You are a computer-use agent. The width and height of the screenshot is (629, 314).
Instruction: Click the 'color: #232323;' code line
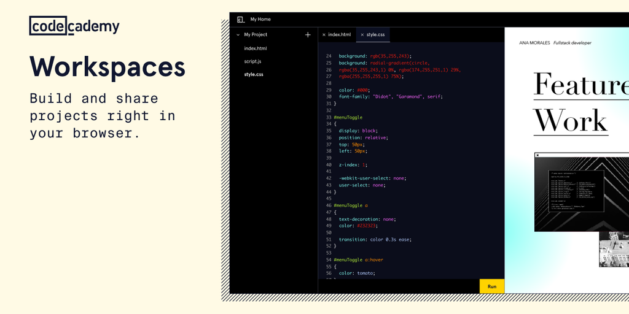point(358,226)
